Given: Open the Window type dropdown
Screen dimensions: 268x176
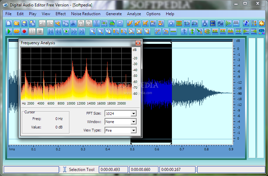Looking at the screenshot, I should tap(133, 122).
